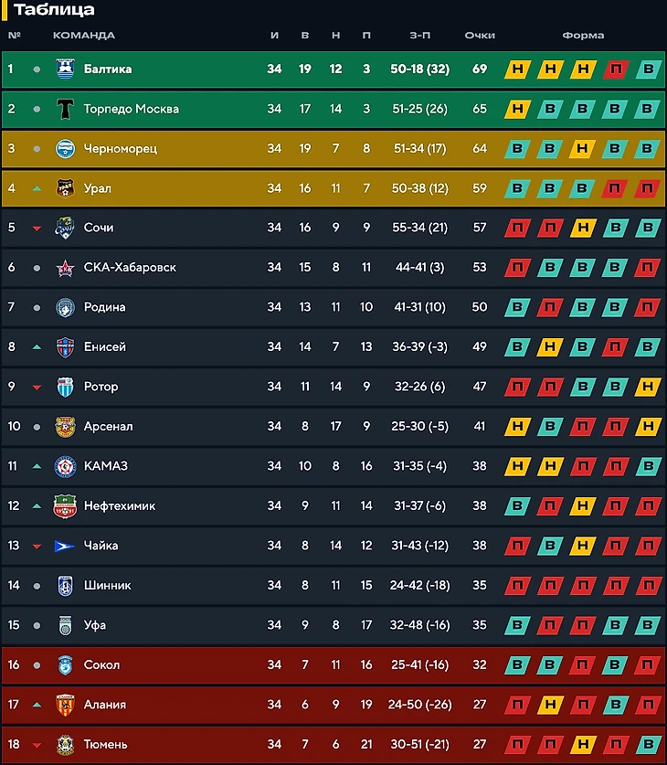Image resolution: width=667 pixels, height=765 pixels.
Task: Click the Черноморец club crest
Action: (65, 149)
